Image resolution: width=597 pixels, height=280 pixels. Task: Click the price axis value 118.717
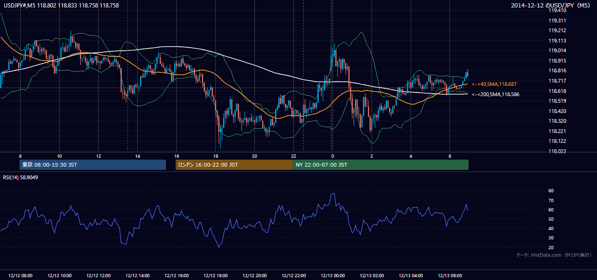point(557,81)
